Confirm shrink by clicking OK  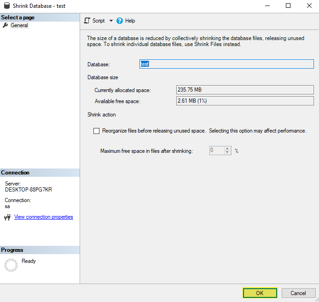coord(260,293)
